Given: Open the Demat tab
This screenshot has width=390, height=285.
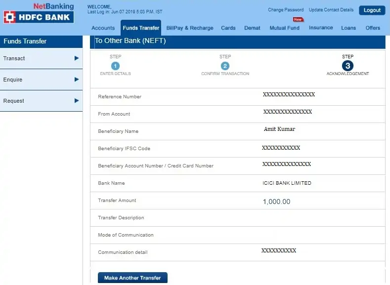Looking at the screenshot, I should point(252,28).
